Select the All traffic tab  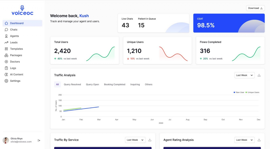coord(57,84)
